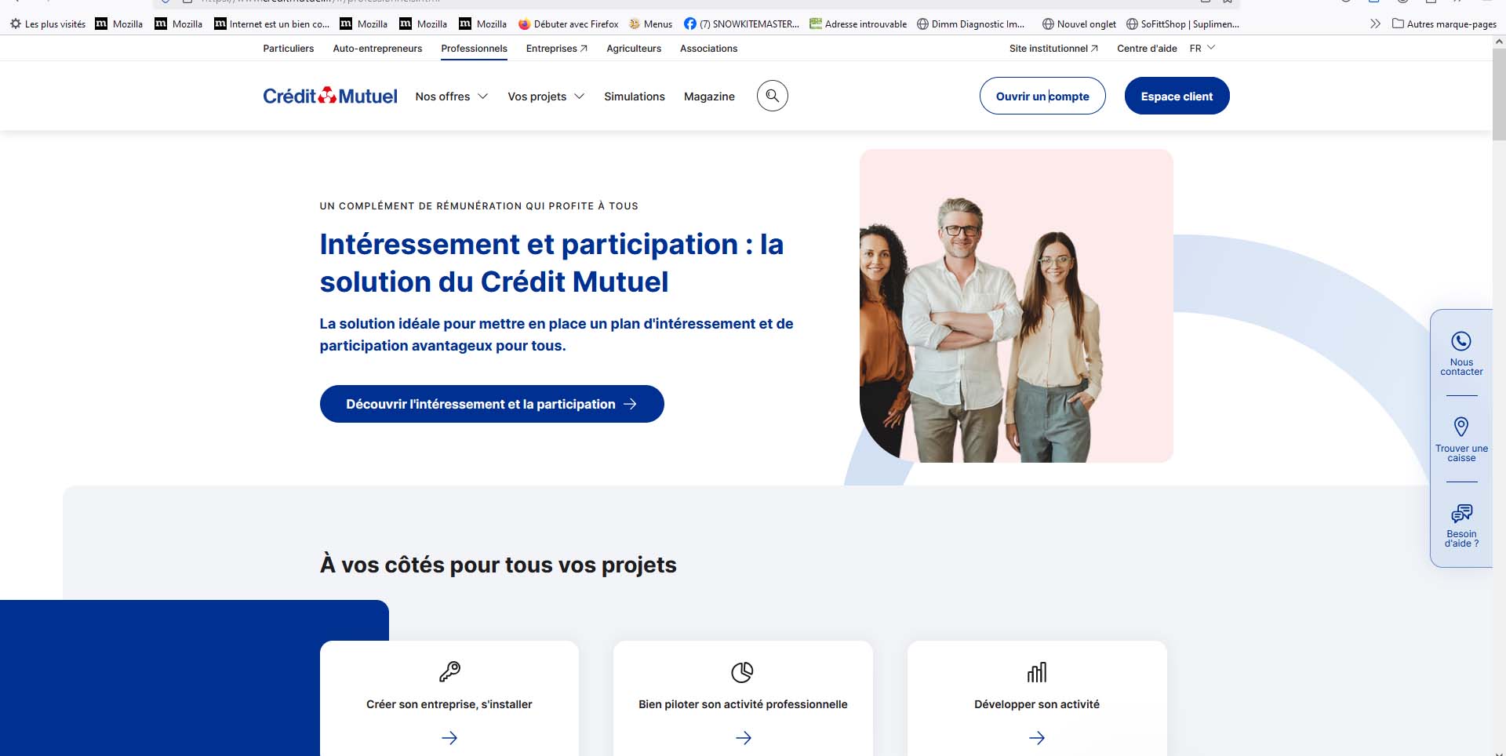
Task: Switch to the Agriculteurs tab
Action: (634, 48)
